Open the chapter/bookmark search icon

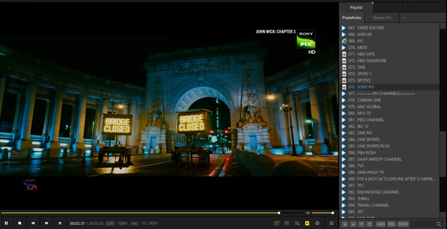coord(297,223)
